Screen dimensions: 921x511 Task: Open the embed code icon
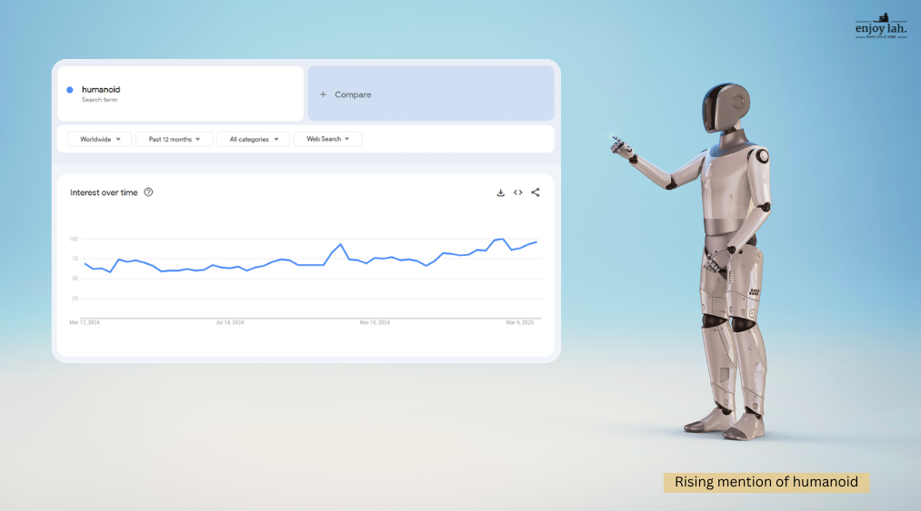coord(518,192)
